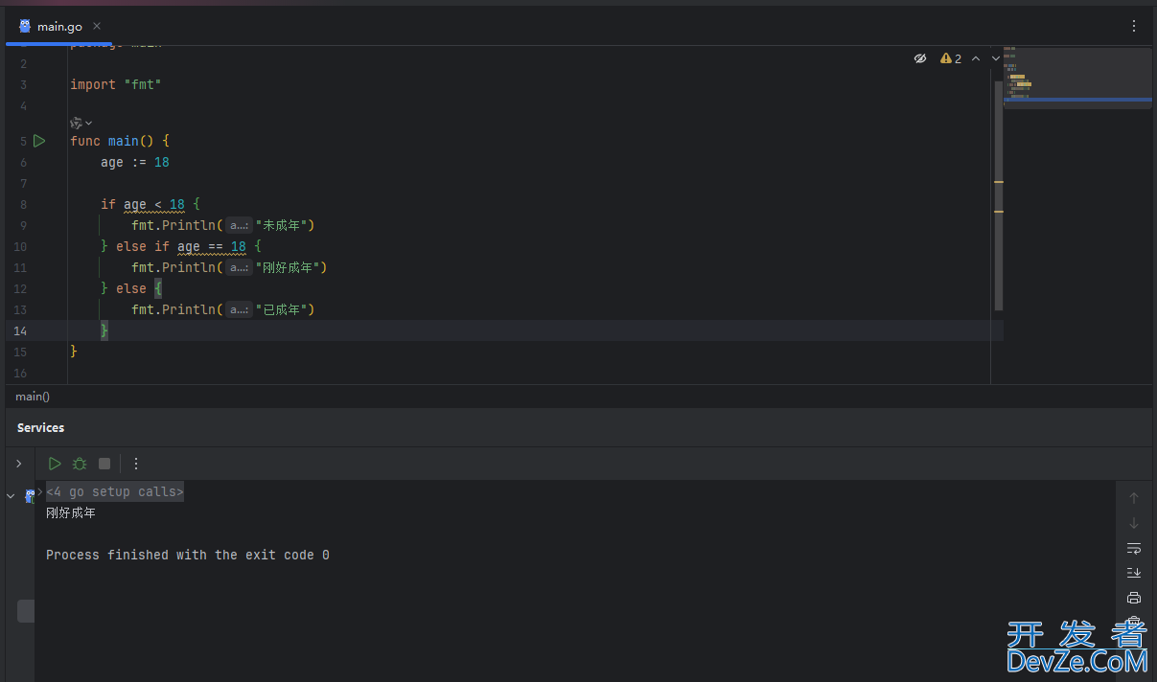Click the Run button in Services toolbar
This screenshot has width=1157, height=682.
[x=55, y=464]
